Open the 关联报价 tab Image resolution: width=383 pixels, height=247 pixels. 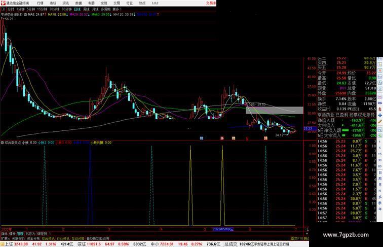click(18, 238)
